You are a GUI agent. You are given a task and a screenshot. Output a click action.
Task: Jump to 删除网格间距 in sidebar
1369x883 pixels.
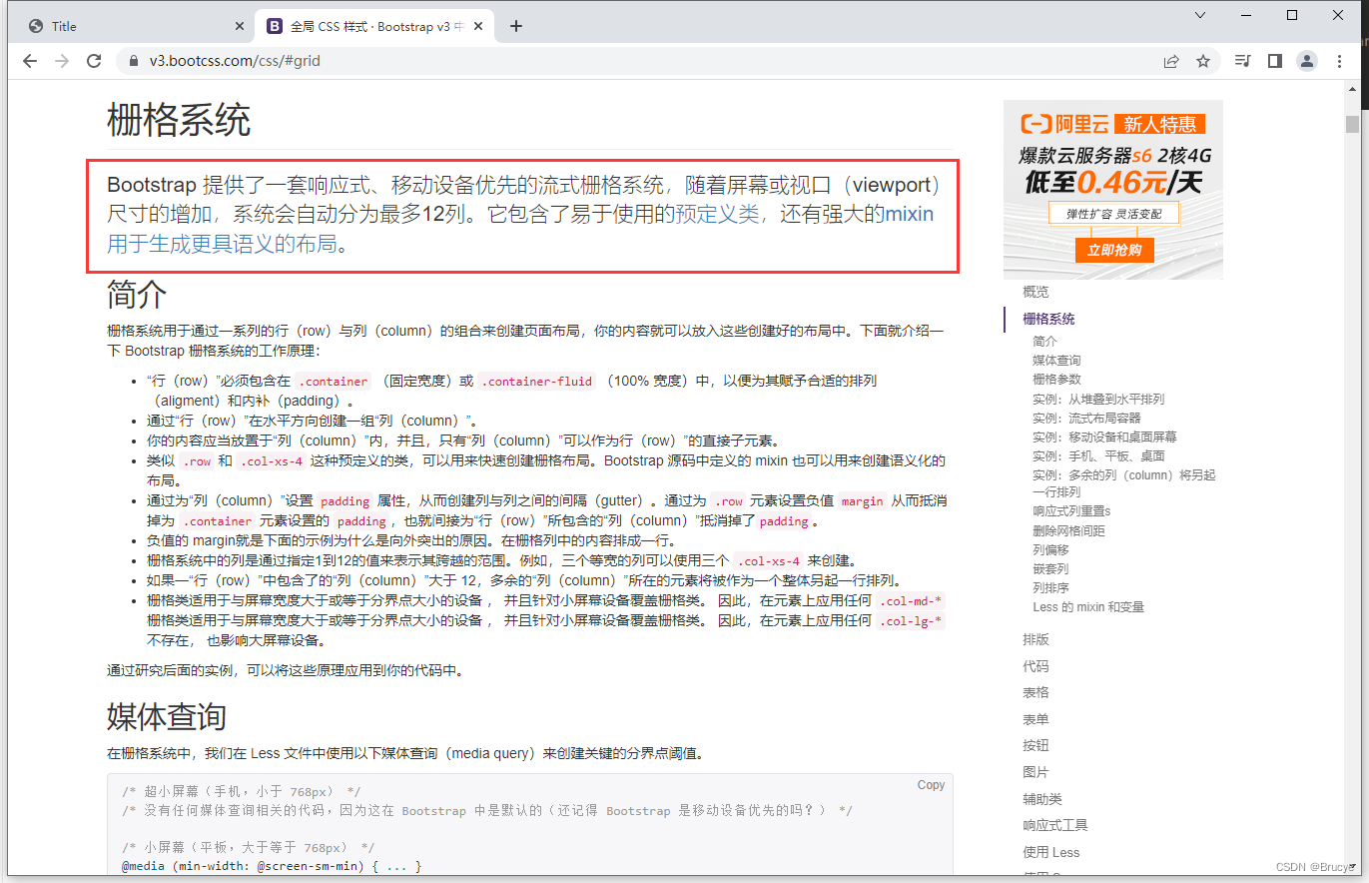[1068, 530]
